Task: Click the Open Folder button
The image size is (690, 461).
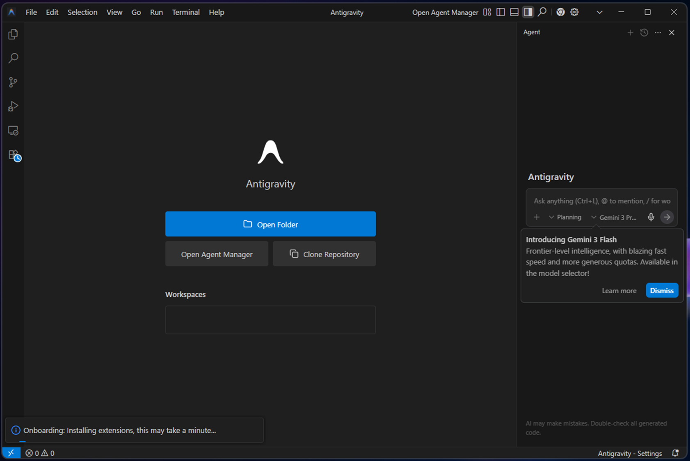Action: 270,224
